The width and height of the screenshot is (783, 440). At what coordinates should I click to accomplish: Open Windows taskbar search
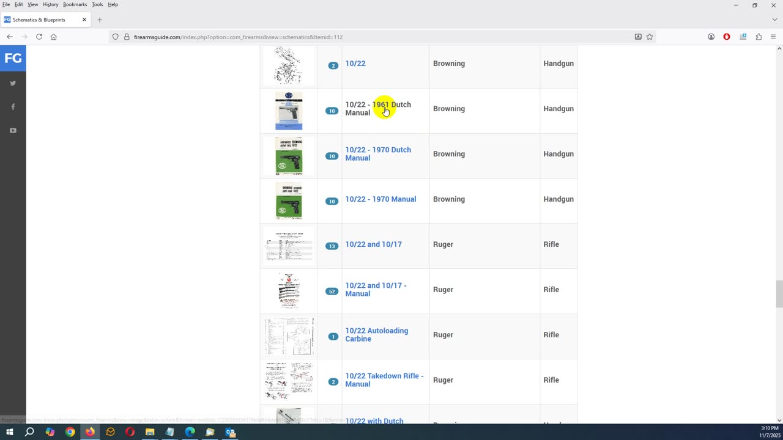[x=29, y=432]
